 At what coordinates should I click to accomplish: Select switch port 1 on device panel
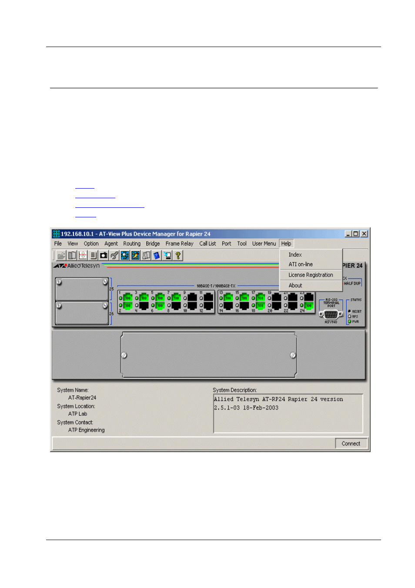[x=127, y=298]
